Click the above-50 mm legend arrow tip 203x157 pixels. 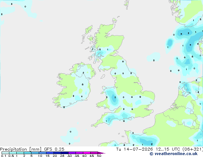point(101,153)
